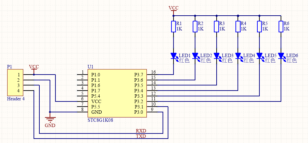Click the P1 designator text

pyautogui.click(x=10, y=67)
